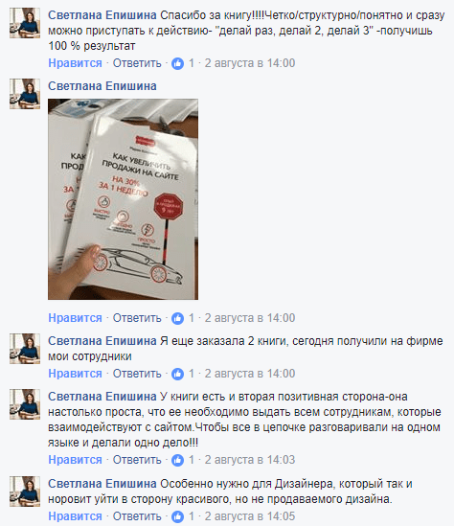The image size is (454, 526).
Task: Open timestamp "2 августа в 14:05"
Action: coord(250,515)
